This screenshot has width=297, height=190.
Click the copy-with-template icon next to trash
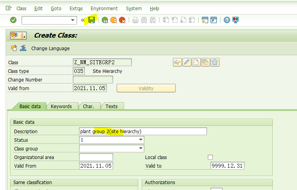click(x=205, y=62)
